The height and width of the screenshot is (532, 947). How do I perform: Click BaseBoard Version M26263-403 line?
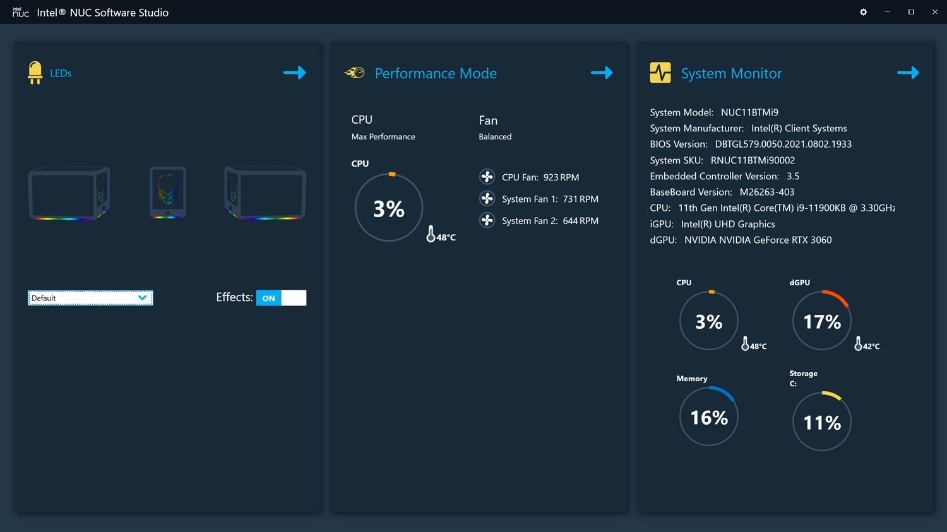[722, 192]
